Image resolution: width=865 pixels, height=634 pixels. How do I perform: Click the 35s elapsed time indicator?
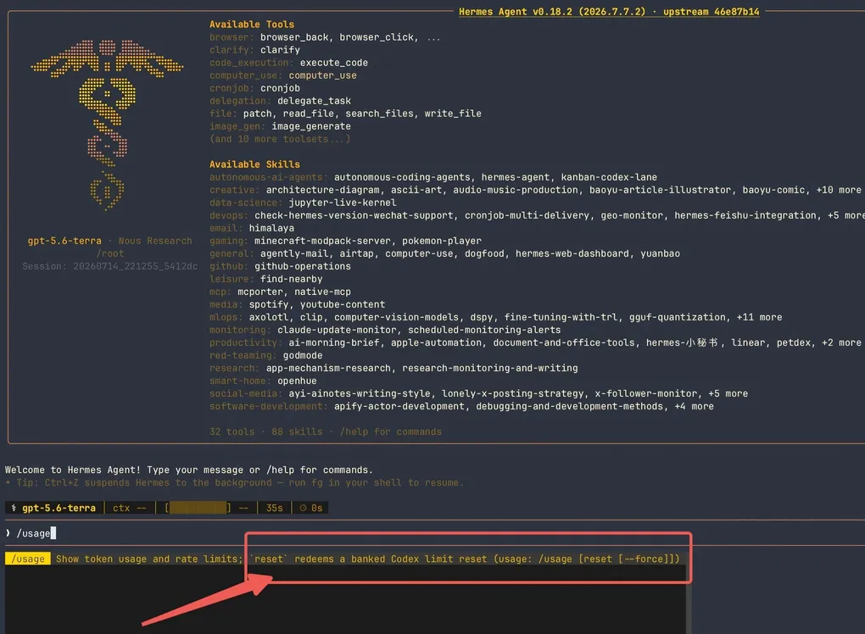274,508
